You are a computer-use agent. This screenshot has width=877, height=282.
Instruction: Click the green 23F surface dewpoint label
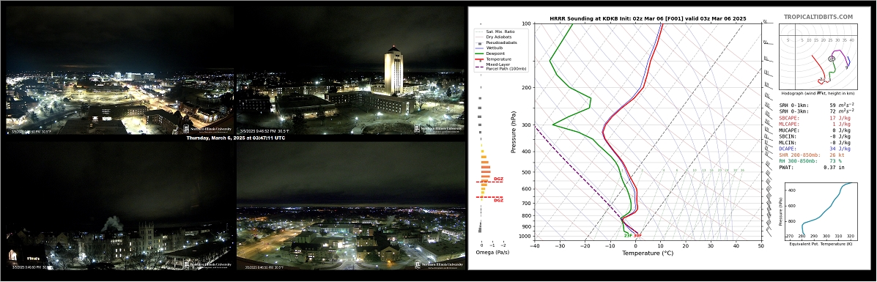point(628,236)
